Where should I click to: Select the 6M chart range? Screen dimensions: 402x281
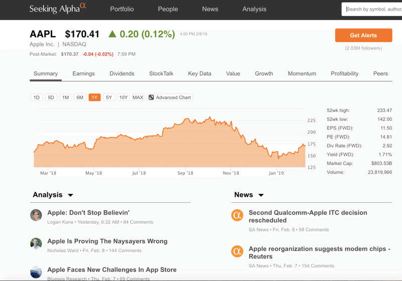[x=80, y=97]
